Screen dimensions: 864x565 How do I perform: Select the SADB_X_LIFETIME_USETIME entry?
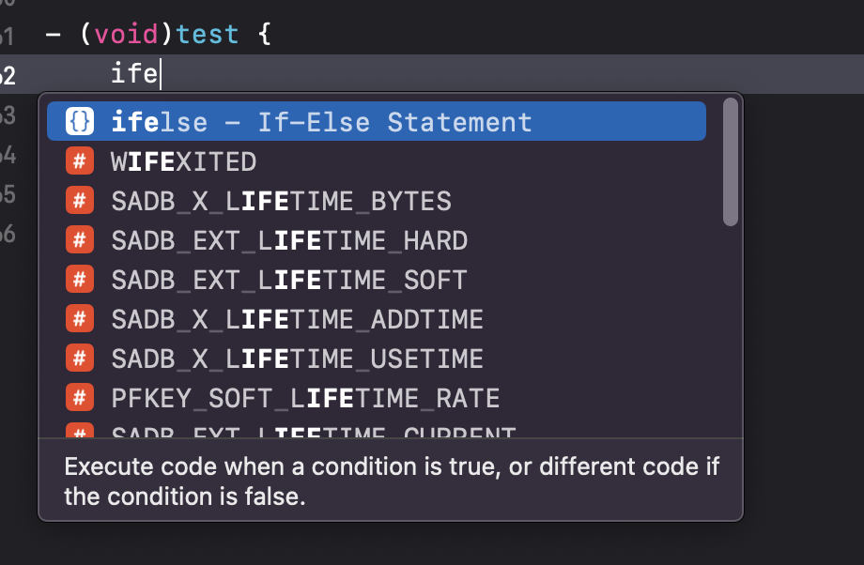297,359
